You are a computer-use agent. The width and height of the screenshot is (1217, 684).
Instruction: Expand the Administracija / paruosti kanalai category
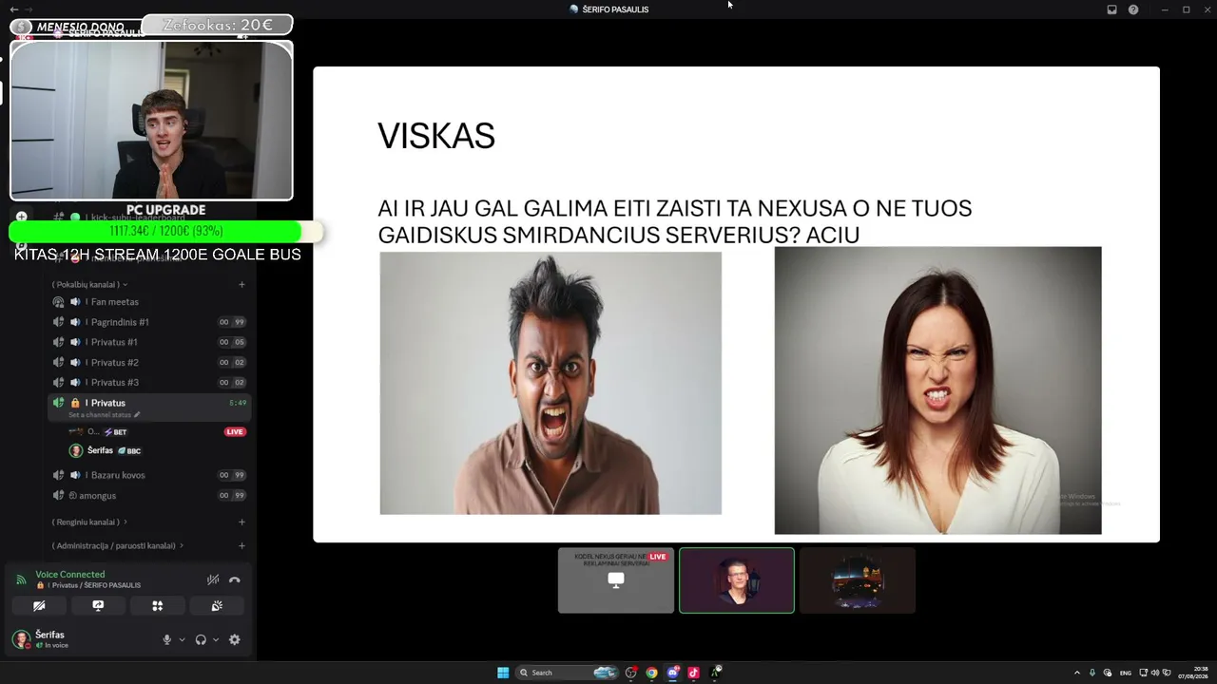tap(118, 545)
